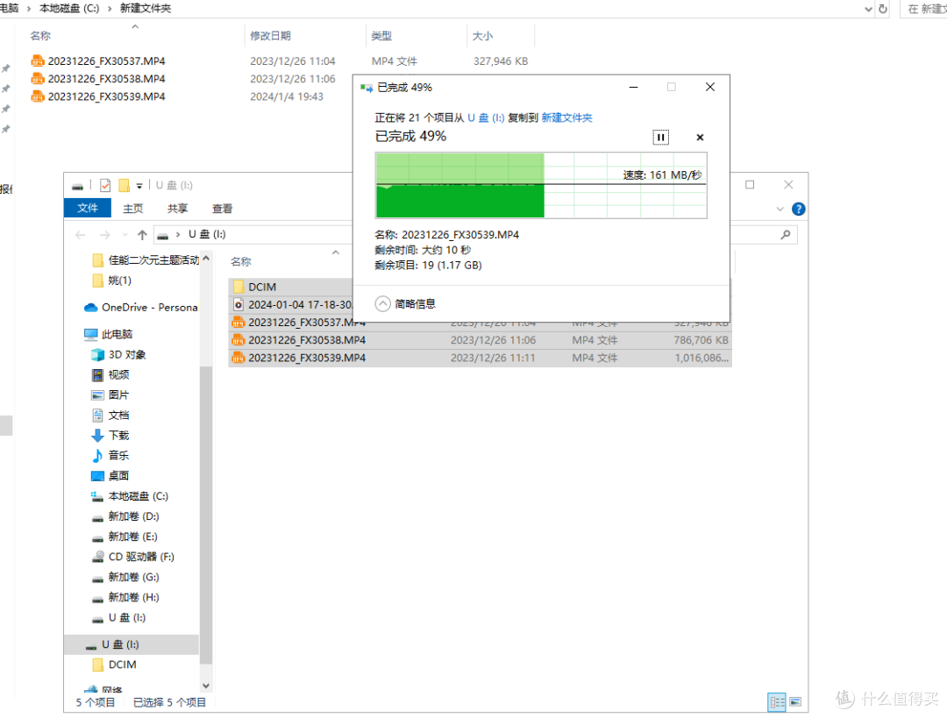This screenshot has height=718, width=947.
Task: Open address history dropdown in 新建文件夹 window
Action: click(868, 9)
